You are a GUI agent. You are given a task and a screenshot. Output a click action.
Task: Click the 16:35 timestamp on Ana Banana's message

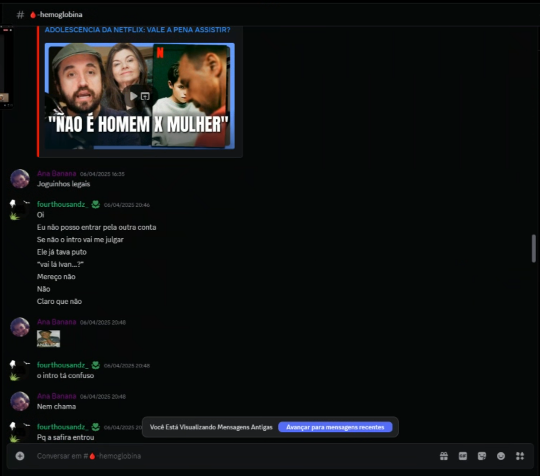pos(102,174)
